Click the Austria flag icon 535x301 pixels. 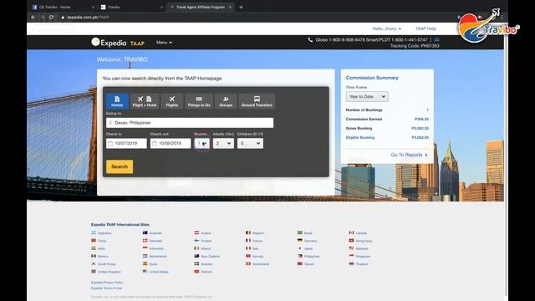[197, 232]
